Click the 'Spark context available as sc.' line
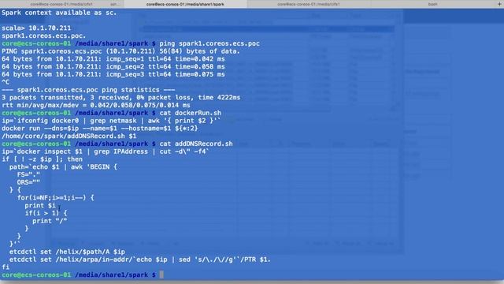Viewport: 504px width, 284px height. tap(59, 13)
